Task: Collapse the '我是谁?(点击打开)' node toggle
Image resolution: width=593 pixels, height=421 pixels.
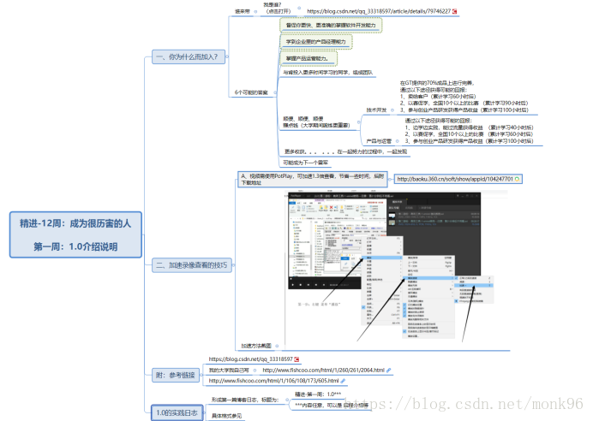Action: tap(299, 8)
